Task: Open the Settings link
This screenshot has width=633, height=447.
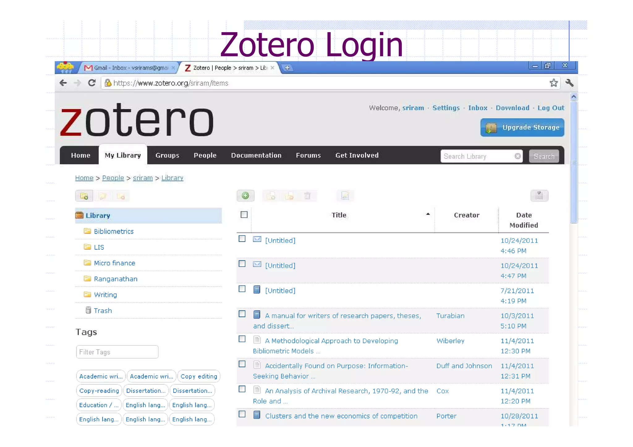Action: [x=446, y=108]
